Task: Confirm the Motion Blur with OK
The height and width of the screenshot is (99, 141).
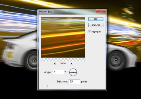Action: pos(96,19)
